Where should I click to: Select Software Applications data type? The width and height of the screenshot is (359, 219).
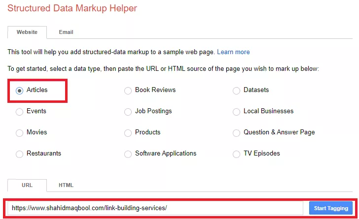(128, 154)
